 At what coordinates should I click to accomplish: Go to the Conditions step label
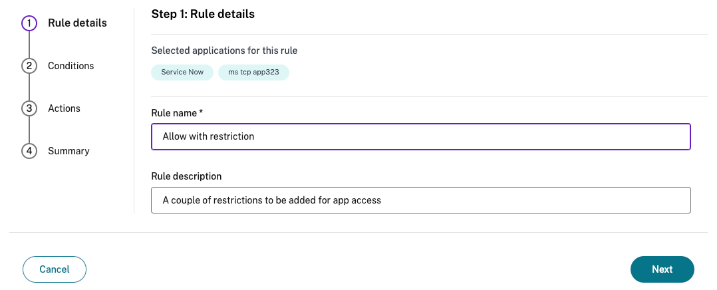pos(71,66)
